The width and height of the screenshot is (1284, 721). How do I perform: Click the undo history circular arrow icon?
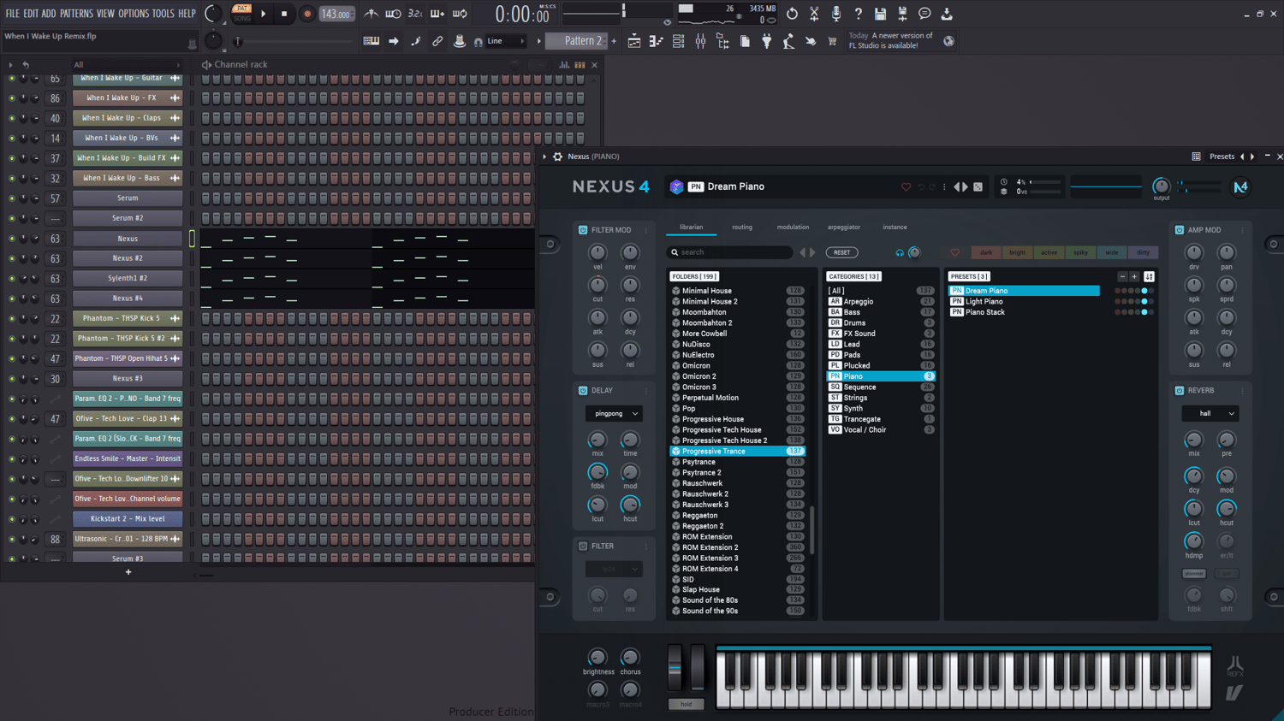point(792,14)
